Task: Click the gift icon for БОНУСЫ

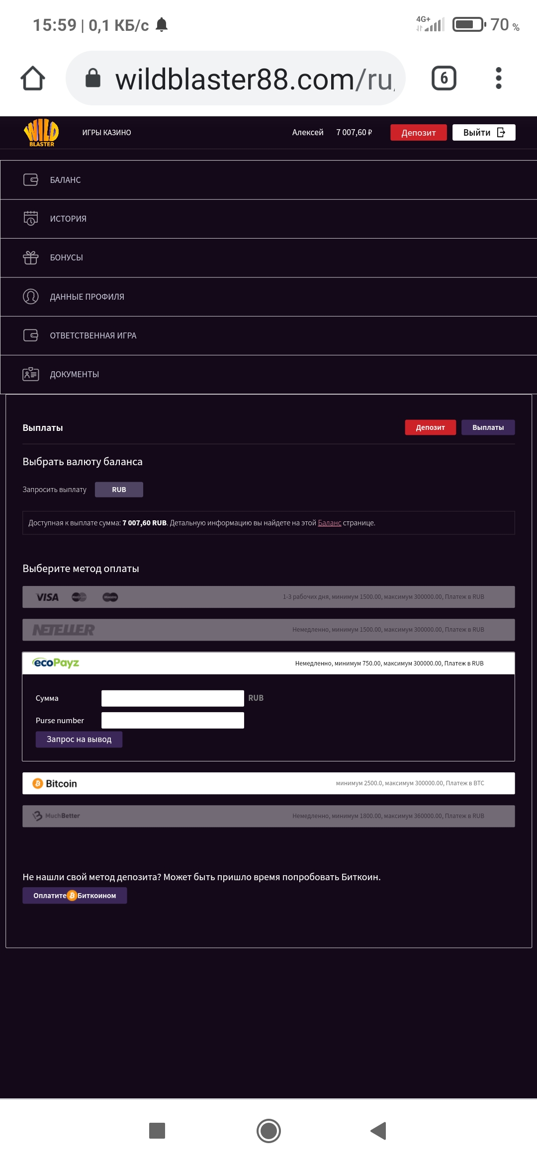Action: tap(31, 257)
